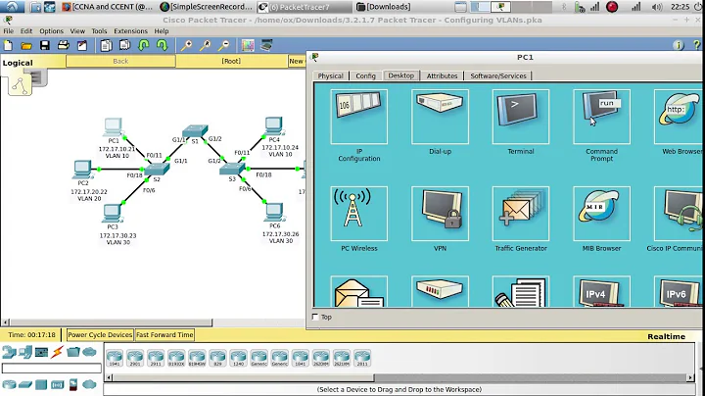The width and height of the screenshot is (705, 396).
Task: Open the CCNA and CCENT browser window
Action: (108, 7)
